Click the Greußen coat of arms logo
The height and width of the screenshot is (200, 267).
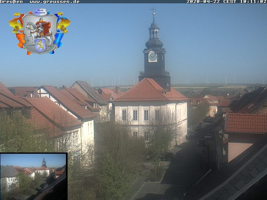pyautogui.click(x=40, y=32)
